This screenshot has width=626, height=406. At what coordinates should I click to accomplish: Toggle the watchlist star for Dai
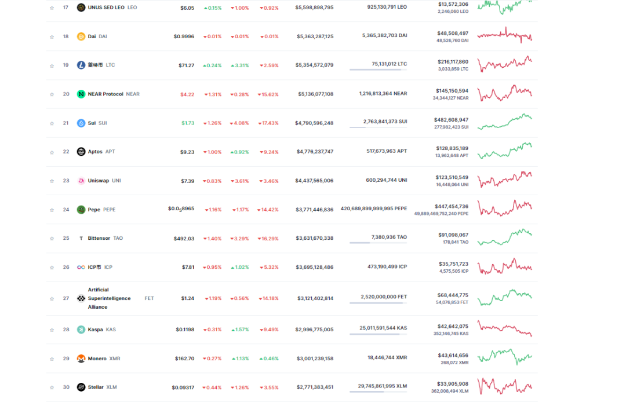52,36
